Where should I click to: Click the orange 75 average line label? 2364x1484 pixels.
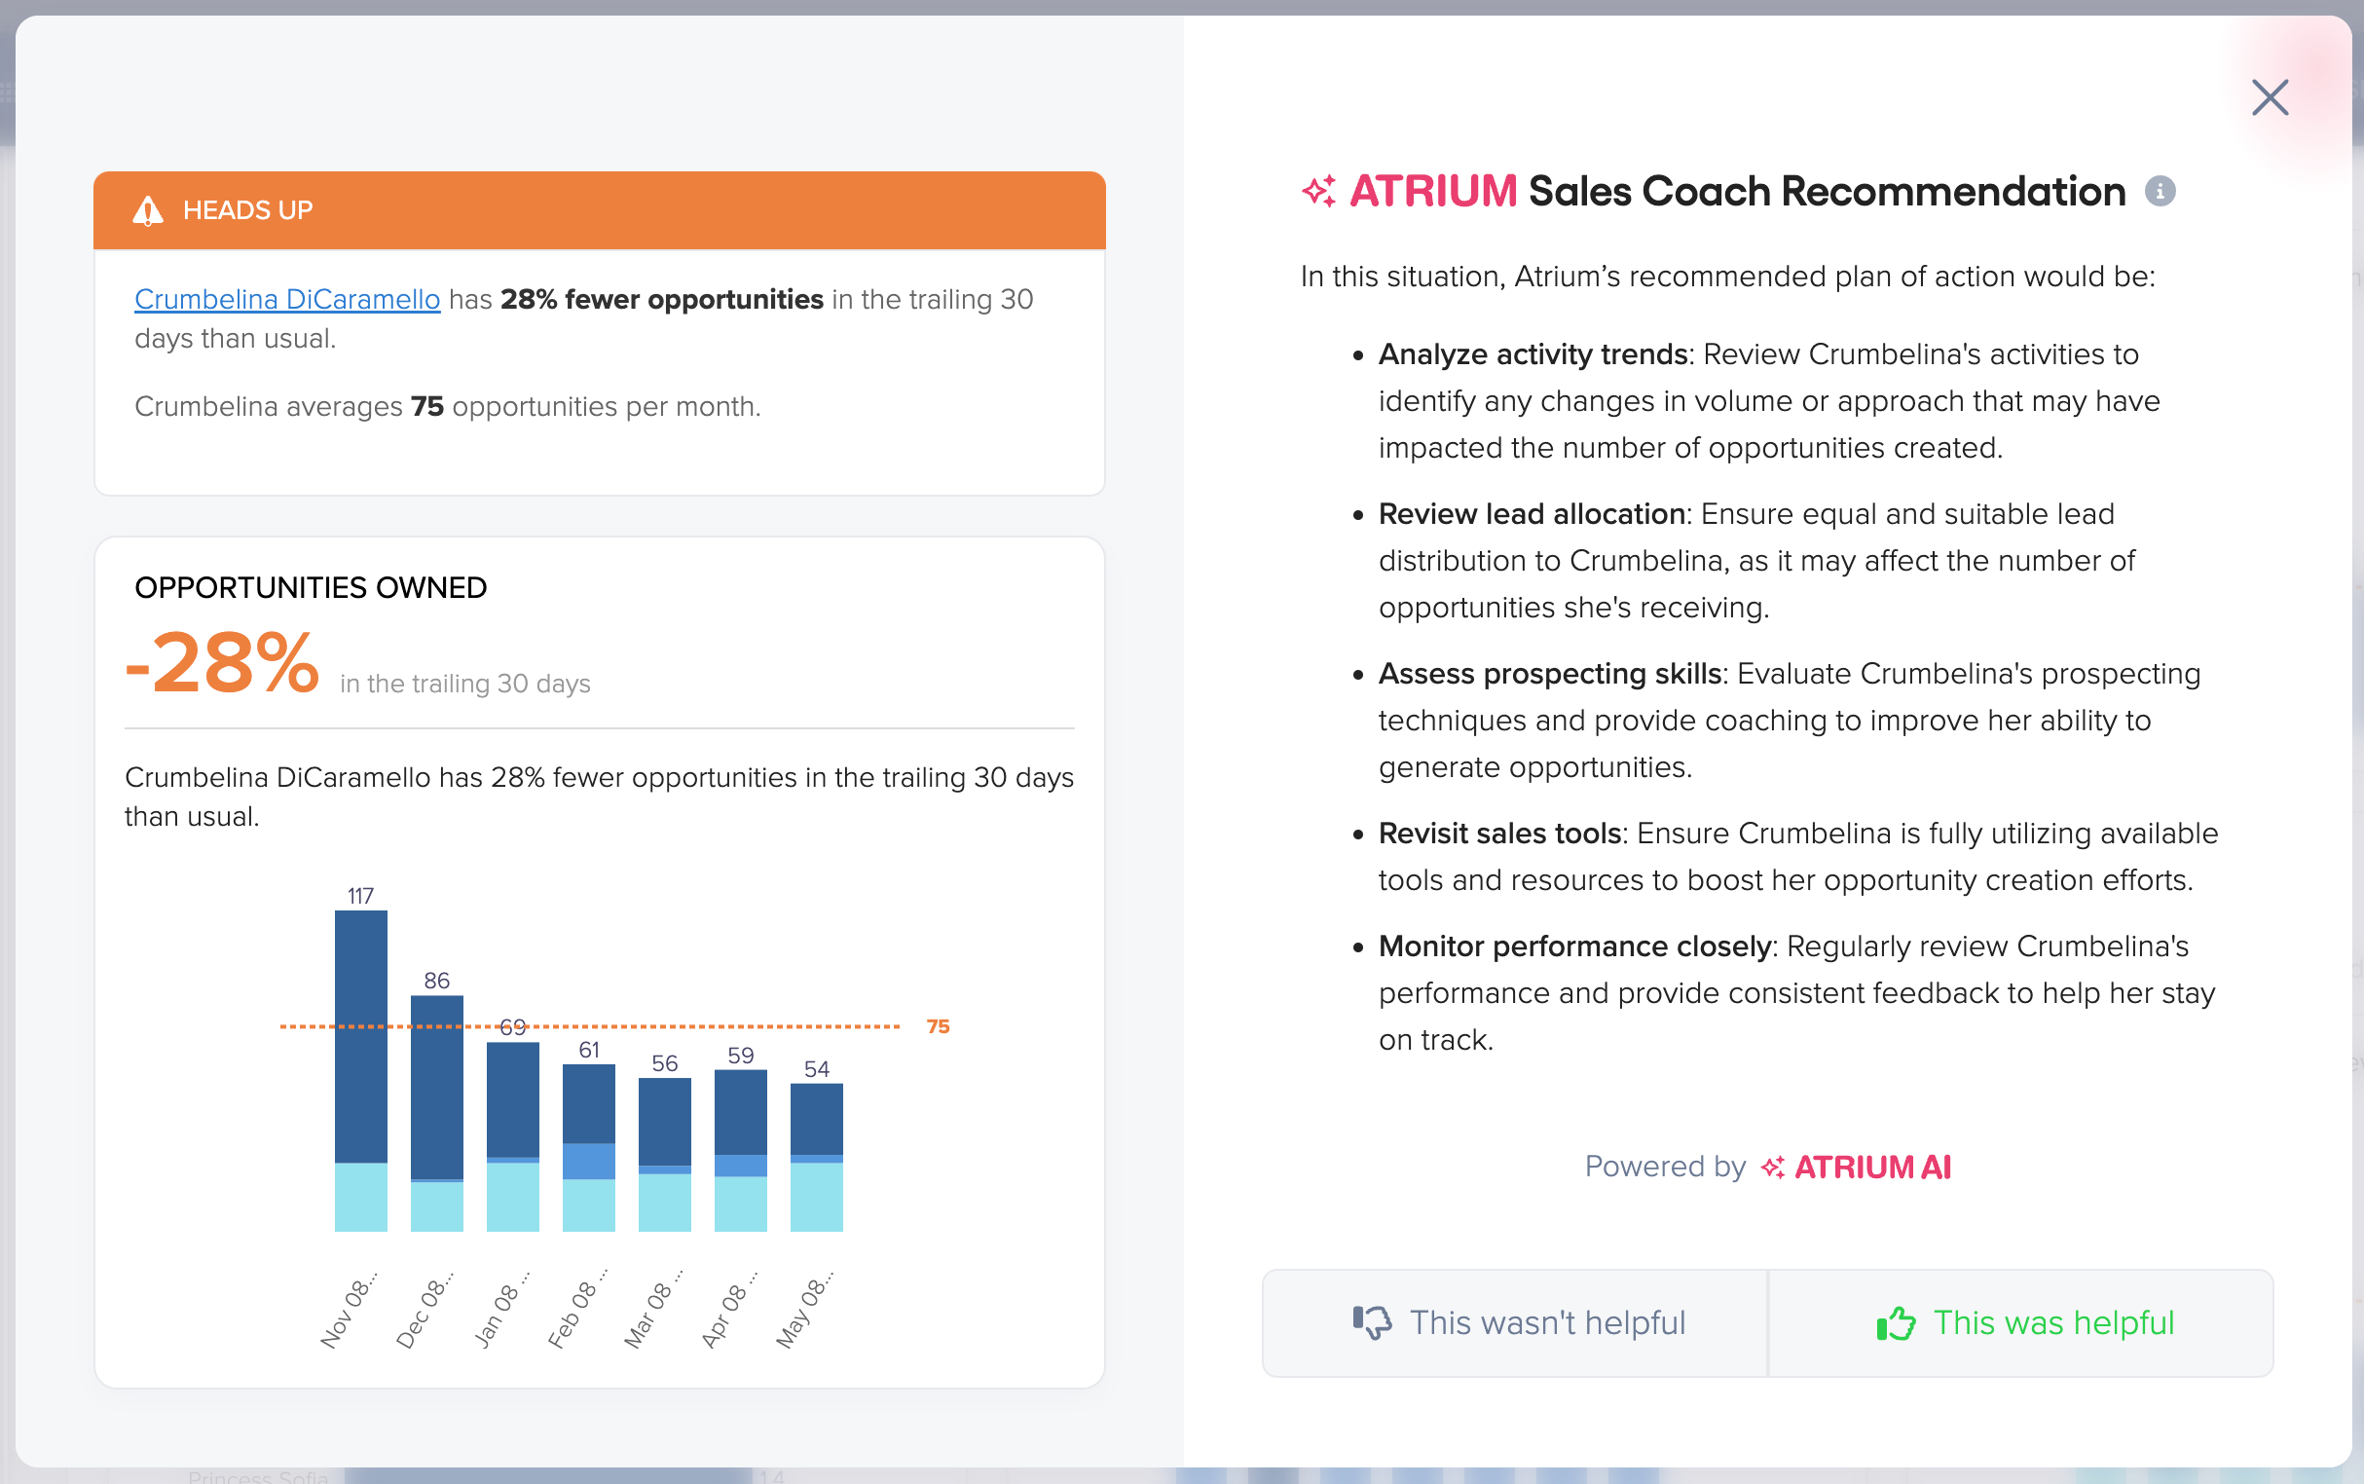click(x=939, y=1026)
